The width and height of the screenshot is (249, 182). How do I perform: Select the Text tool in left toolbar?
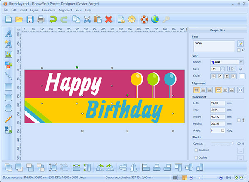[x=8, y=33]
